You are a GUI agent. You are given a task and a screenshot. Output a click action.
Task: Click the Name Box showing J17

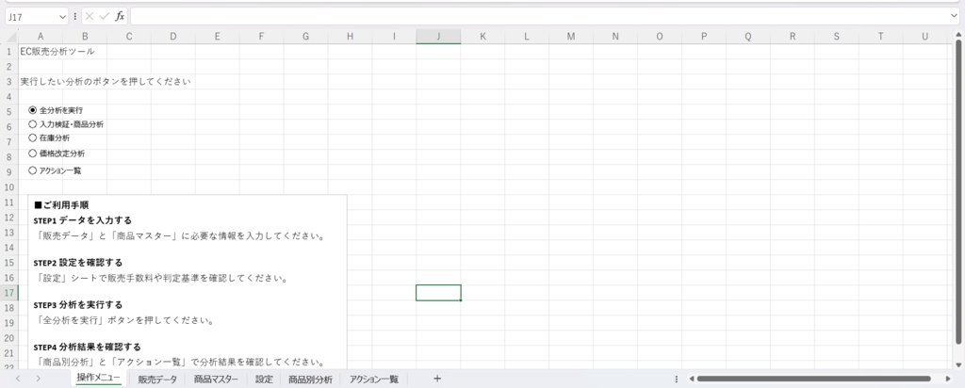31,17
